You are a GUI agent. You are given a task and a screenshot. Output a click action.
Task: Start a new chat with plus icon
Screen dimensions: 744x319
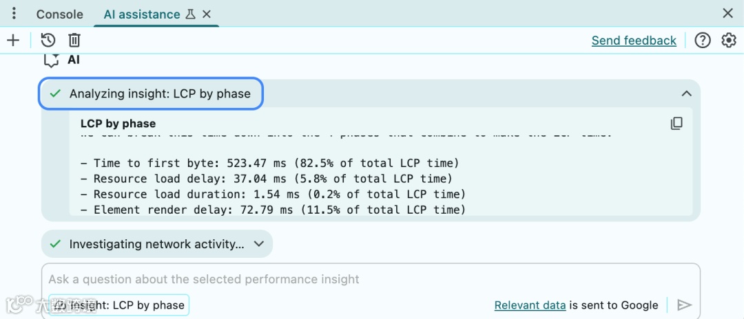click(13, 41)
